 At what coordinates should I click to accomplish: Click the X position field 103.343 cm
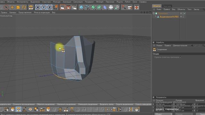click(x=163, y=104)
